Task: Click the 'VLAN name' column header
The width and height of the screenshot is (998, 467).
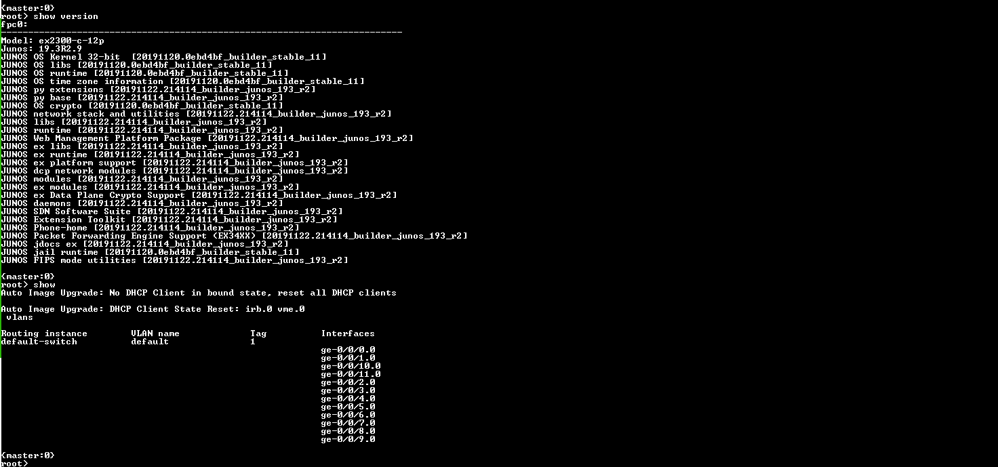Action: (155, 333)
